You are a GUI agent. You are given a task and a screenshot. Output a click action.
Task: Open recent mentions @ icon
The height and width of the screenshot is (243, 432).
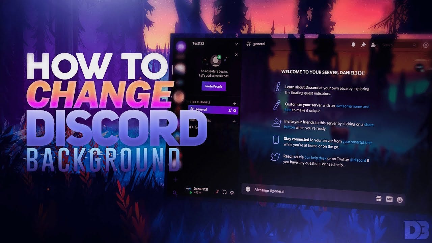point(425,45)
